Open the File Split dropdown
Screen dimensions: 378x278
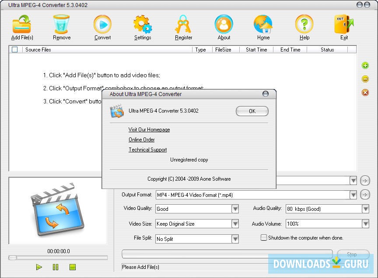235,239
